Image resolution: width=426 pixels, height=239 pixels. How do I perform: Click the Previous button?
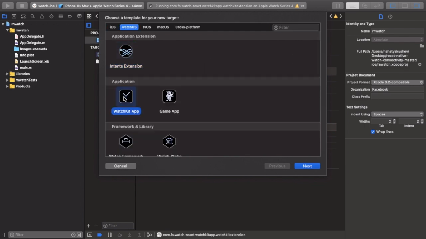tap(277, 166)
